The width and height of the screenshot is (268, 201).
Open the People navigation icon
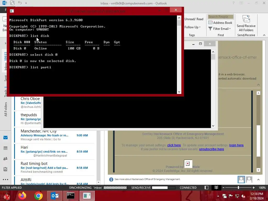pyautogui.click(x=5, y=159)
